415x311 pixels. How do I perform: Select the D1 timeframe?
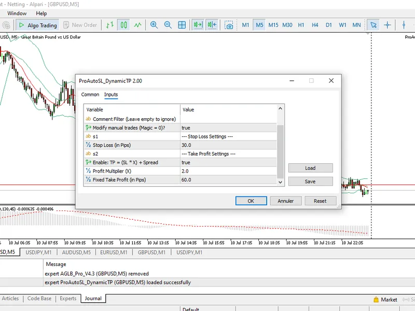(x=329, y=25)
